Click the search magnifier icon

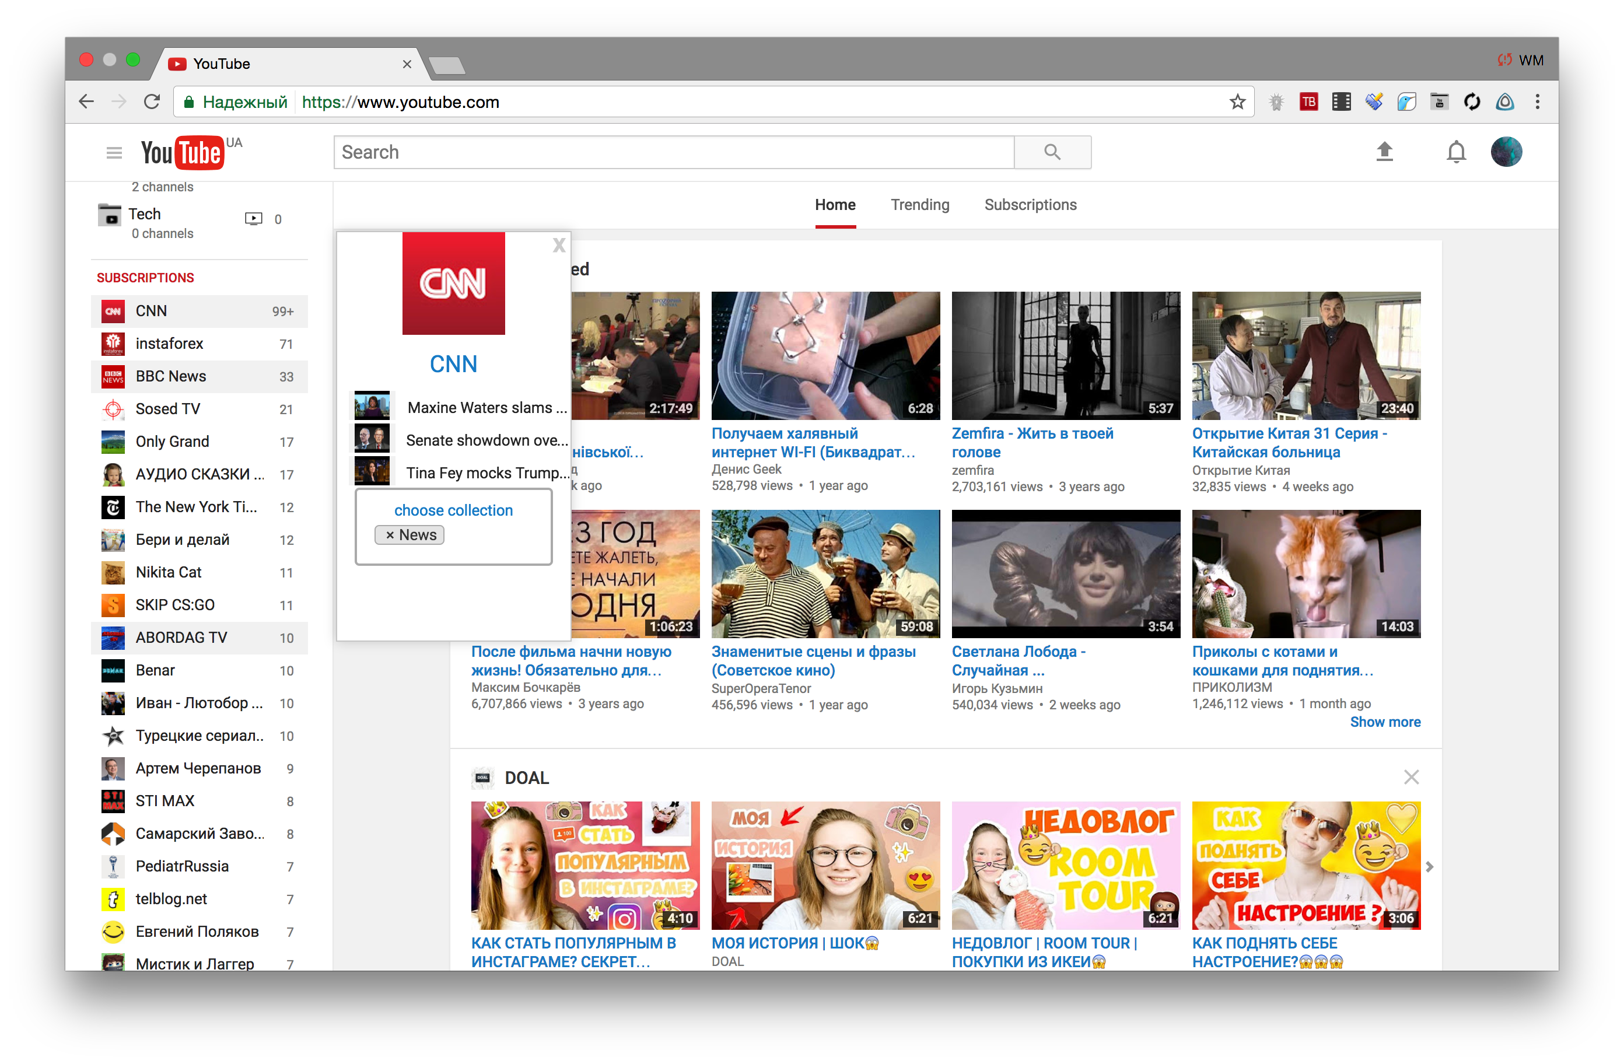click(1052, 152)
